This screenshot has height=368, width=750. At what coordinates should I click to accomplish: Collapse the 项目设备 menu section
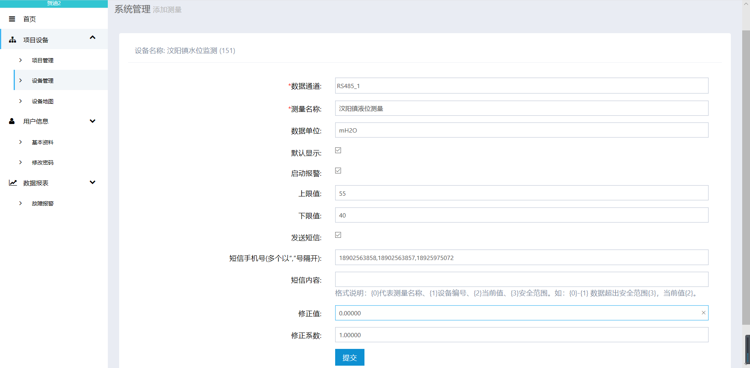click(x=93, y=38)
